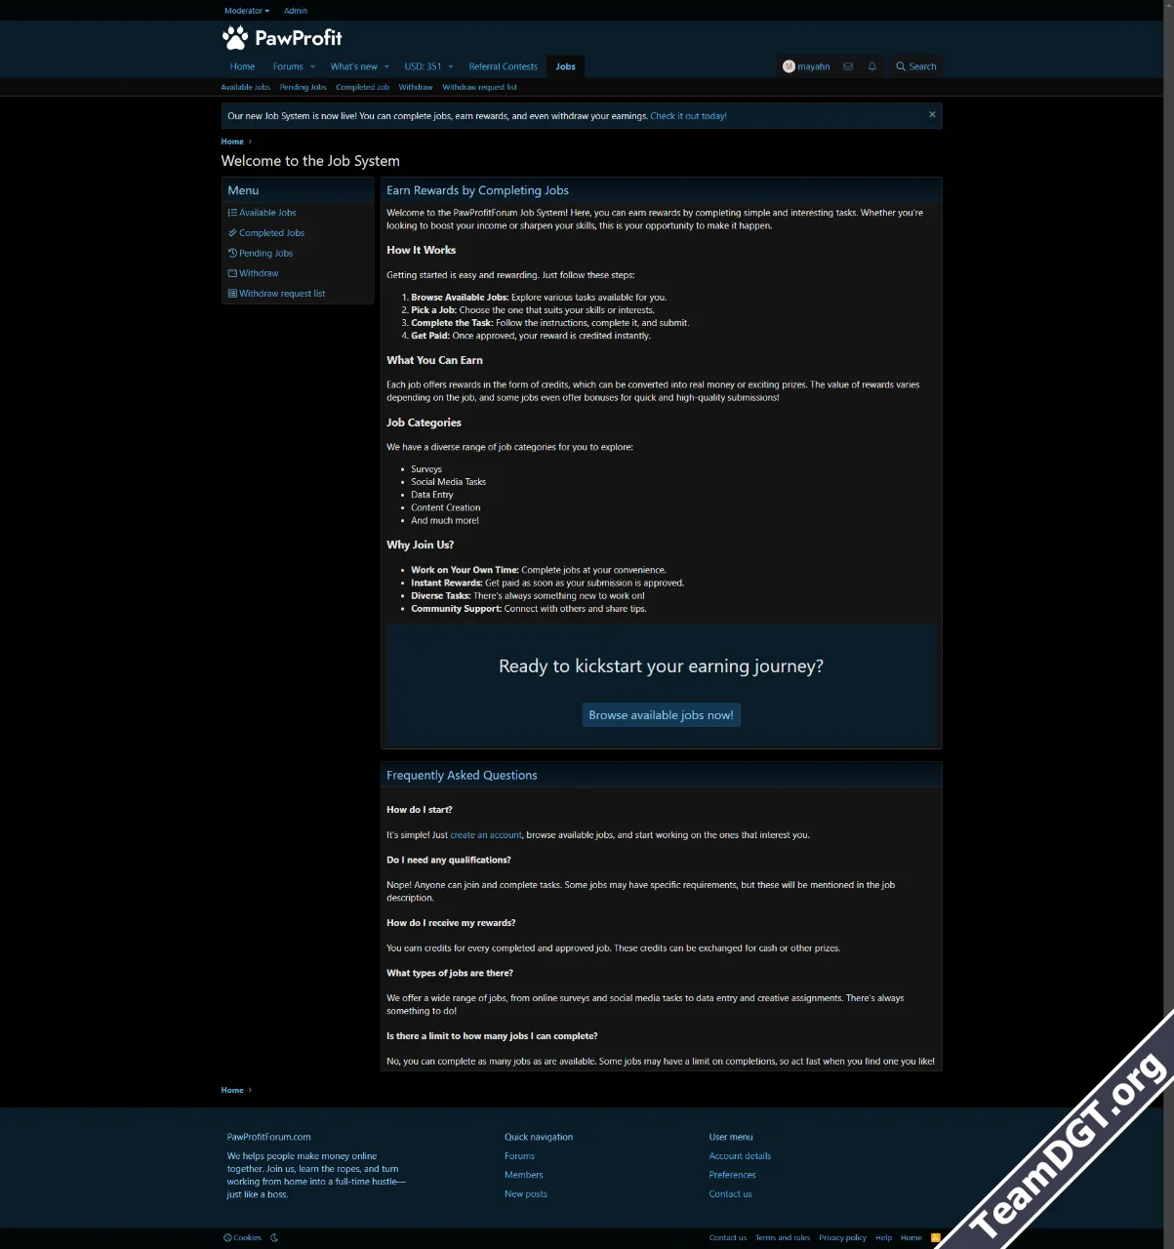The height and width of the screenshot is (1249, 1174).
Task: Toggle the dark/light style moon icon
Action: (274, 1237)
